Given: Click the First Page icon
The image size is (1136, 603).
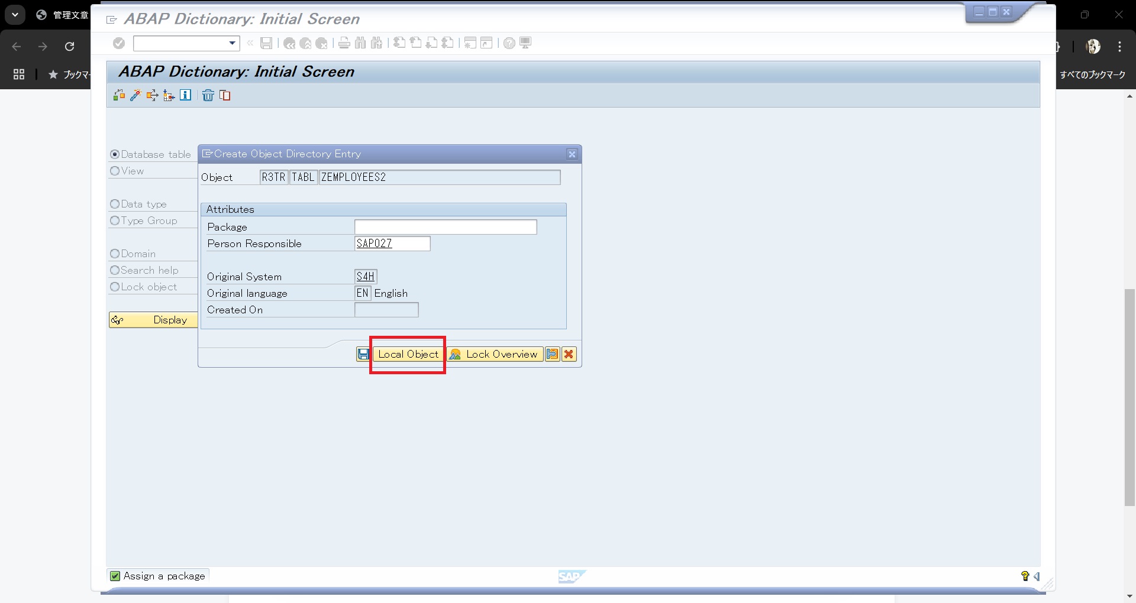Looking at the screenshot, I should (399, 43).
